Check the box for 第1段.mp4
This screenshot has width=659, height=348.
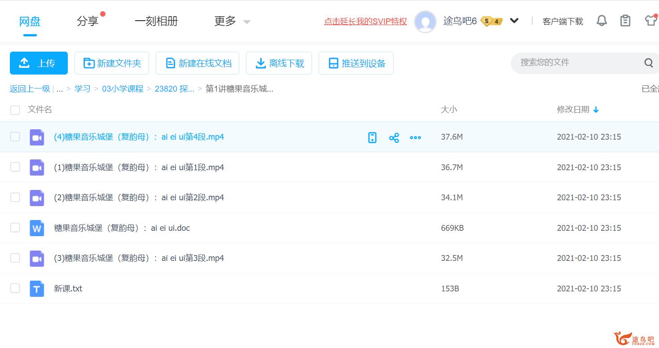pyautogui.click(x=15, y=167)
